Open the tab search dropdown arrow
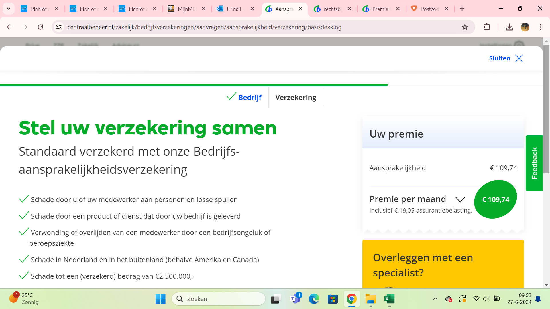Viewport: 550px width, 309px height. click(9, 9)
